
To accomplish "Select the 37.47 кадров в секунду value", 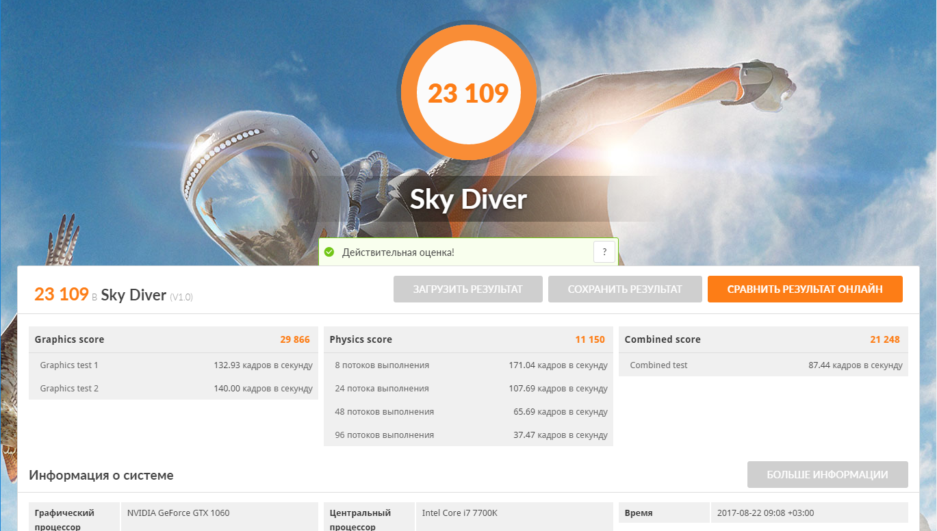I will coord(561,435).
